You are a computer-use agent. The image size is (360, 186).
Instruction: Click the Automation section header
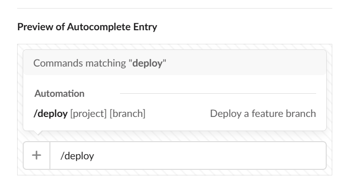pyautogui.click(x=59, y=93)
